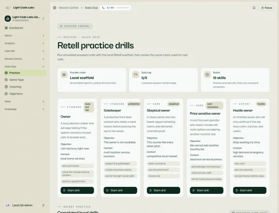The image size is (279, 213).
Task: Click the Light Code Labs logo icon
Action: click(8, 8)
